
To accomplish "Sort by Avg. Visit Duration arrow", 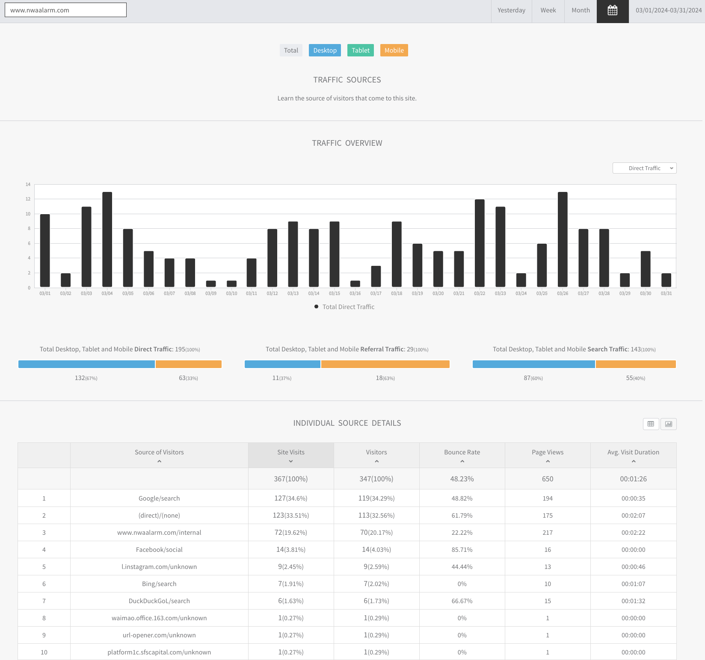I will (634, 461).
